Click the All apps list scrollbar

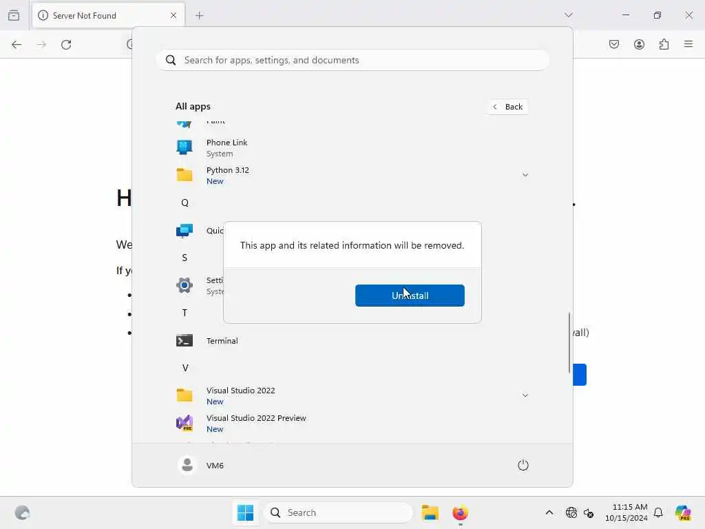(569, 342)
